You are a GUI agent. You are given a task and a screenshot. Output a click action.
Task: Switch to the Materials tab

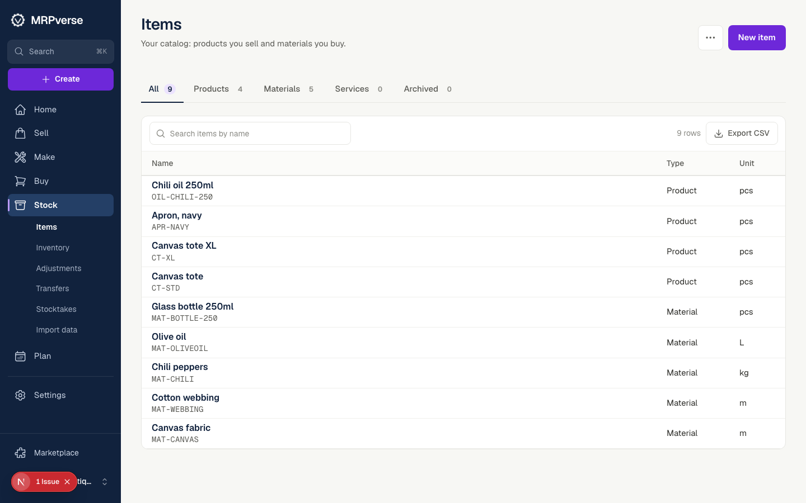[x=289, y=89]
